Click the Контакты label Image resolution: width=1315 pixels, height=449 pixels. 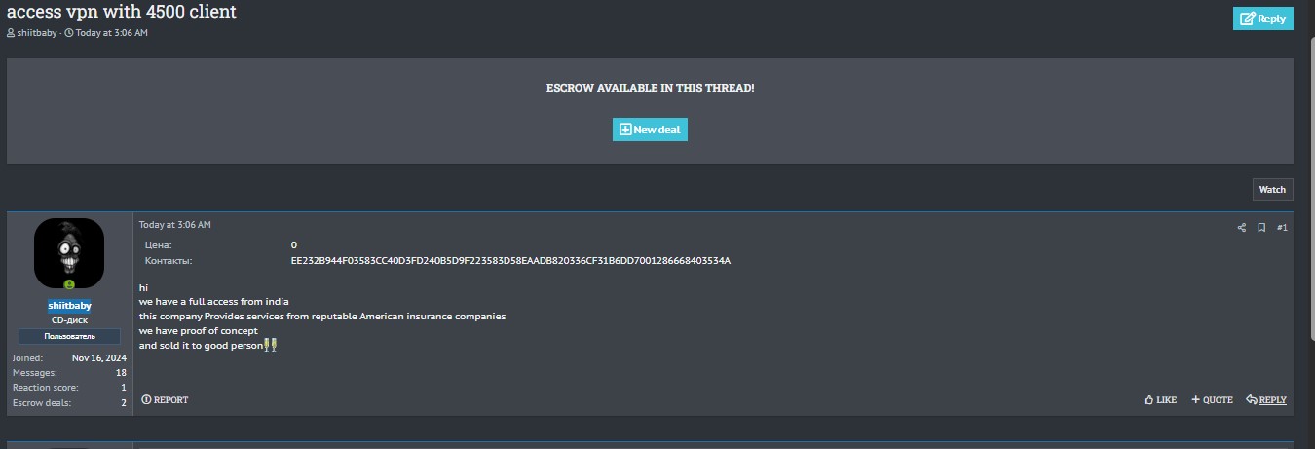click(x=169, y=261)
